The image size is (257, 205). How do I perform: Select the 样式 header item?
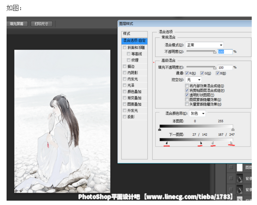pyautogui.click(x=134, y=34)
